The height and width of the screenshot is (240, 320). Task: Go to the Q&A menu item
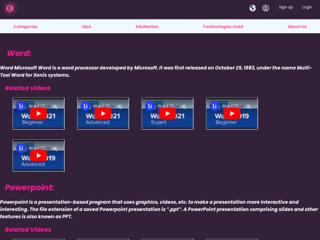click(x=87, y=27)
